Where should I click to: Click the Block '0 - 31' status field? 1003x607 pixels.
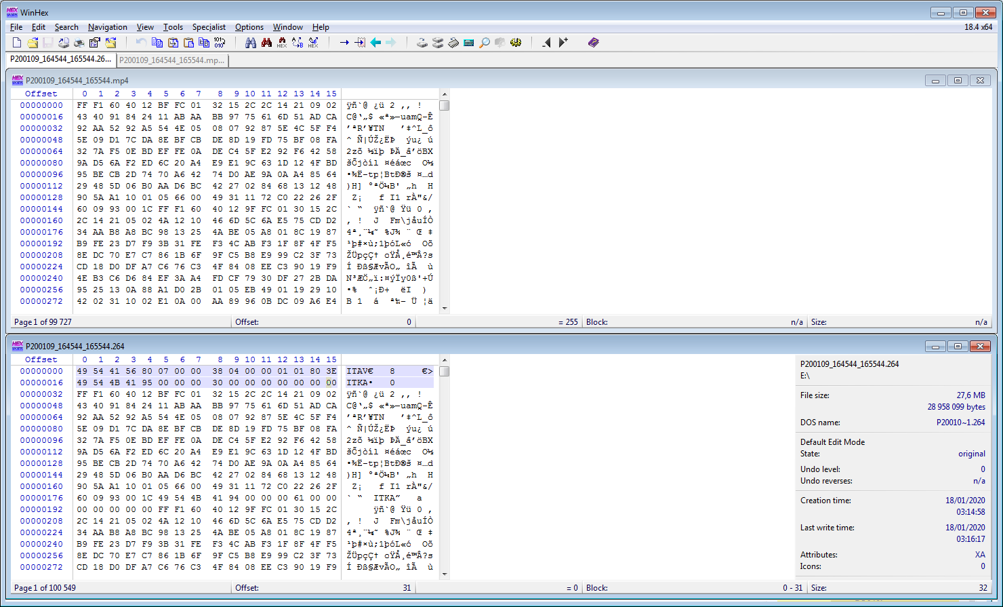click(x=793, y=588)
